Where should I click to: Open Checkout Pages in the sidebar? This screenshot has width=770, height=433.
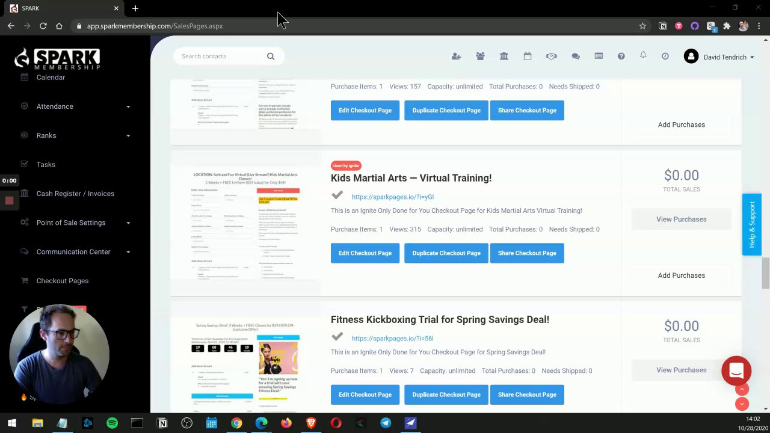(63, 281)
